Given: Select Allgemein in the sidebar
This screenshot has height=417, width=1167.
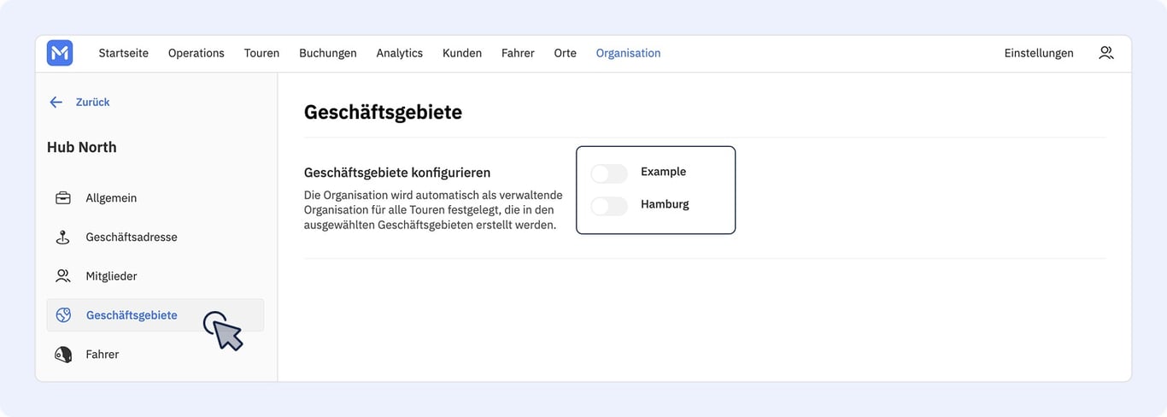Looking at the screenshot, I should coord(155,197).
